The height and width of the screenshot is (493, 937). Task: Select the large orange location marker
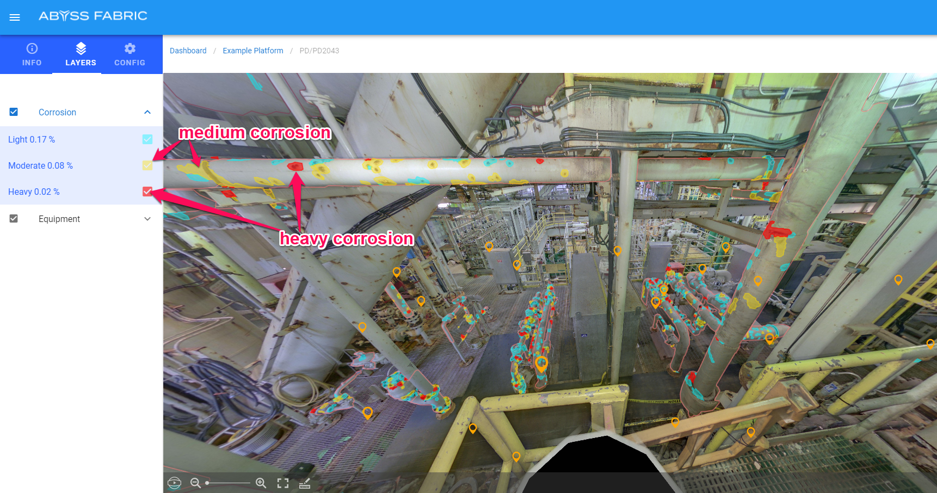(541, 363)
